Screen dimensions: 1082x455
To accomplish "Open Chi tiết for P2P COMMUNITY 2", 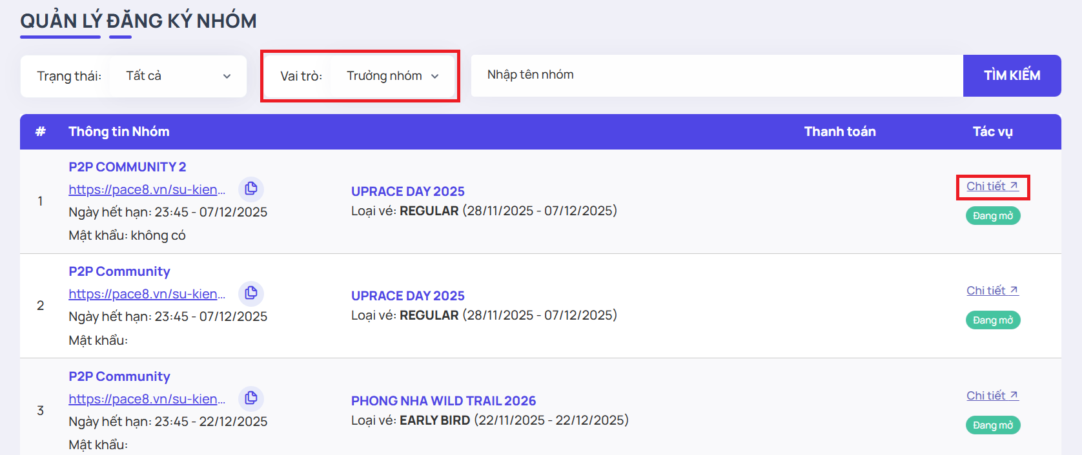I will click(992, 186).
